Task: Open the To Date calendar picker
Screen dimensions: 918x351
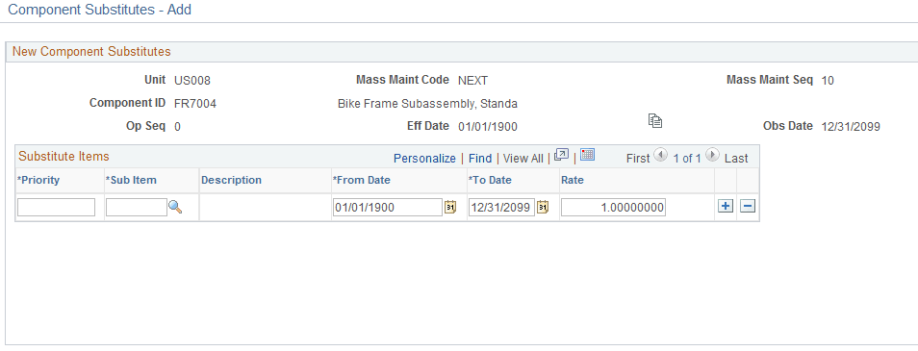Action: [x=543, y=207]
